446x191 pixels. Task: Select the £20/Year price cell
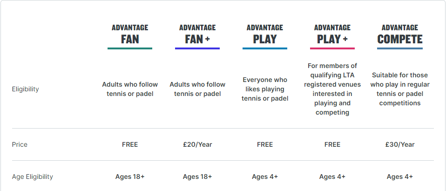[197, 144]
